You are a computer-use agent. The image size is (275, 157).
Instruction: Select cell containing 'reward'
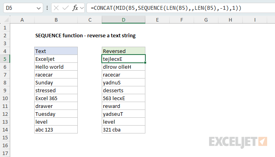[x=123, y=106]
